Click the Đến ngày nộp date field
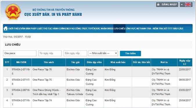The width and height of the screenshot is (196, 108). tap(75, 53)
